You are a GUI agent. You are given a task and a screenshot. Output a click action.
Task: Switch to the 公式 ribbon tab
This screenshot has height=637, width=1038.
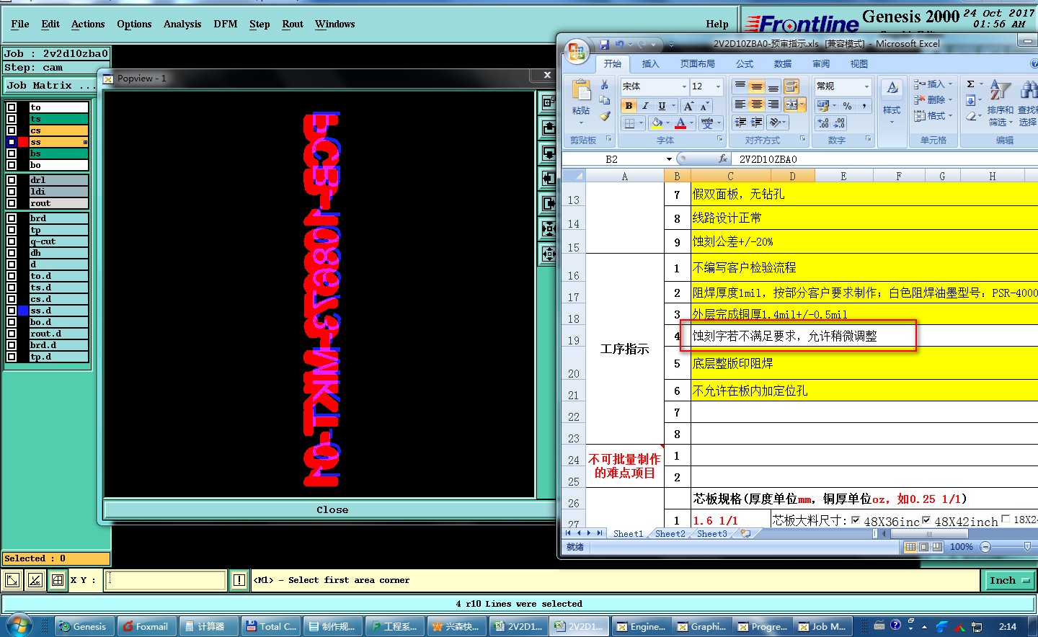tap(745, 64)
